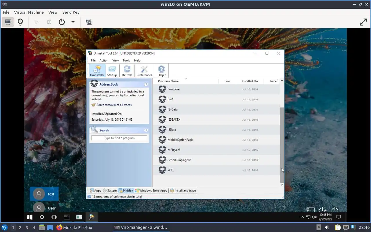Click manage VM snapshots icon
This screenshot has height=232, width=371.
tap(89, 22)
